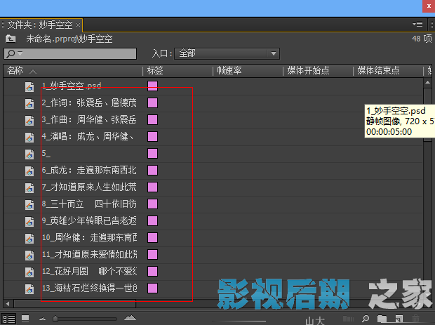This screenshot has height=325, width=435.
Task: Switch to list view
Action: (x=8, y=319)
